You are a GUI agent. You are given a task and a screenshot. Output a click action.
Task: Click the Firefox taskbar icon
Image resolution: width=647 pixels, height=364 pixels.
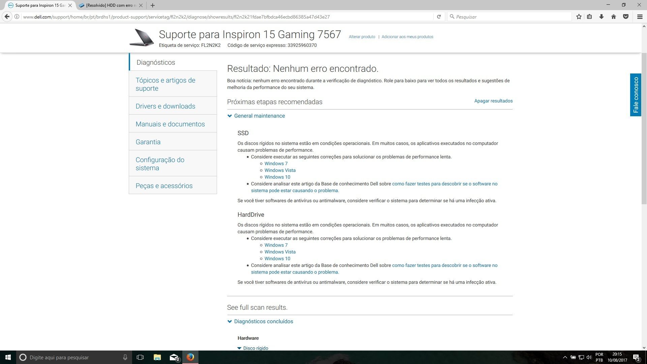pyautogui.click(x=190, y=357)
